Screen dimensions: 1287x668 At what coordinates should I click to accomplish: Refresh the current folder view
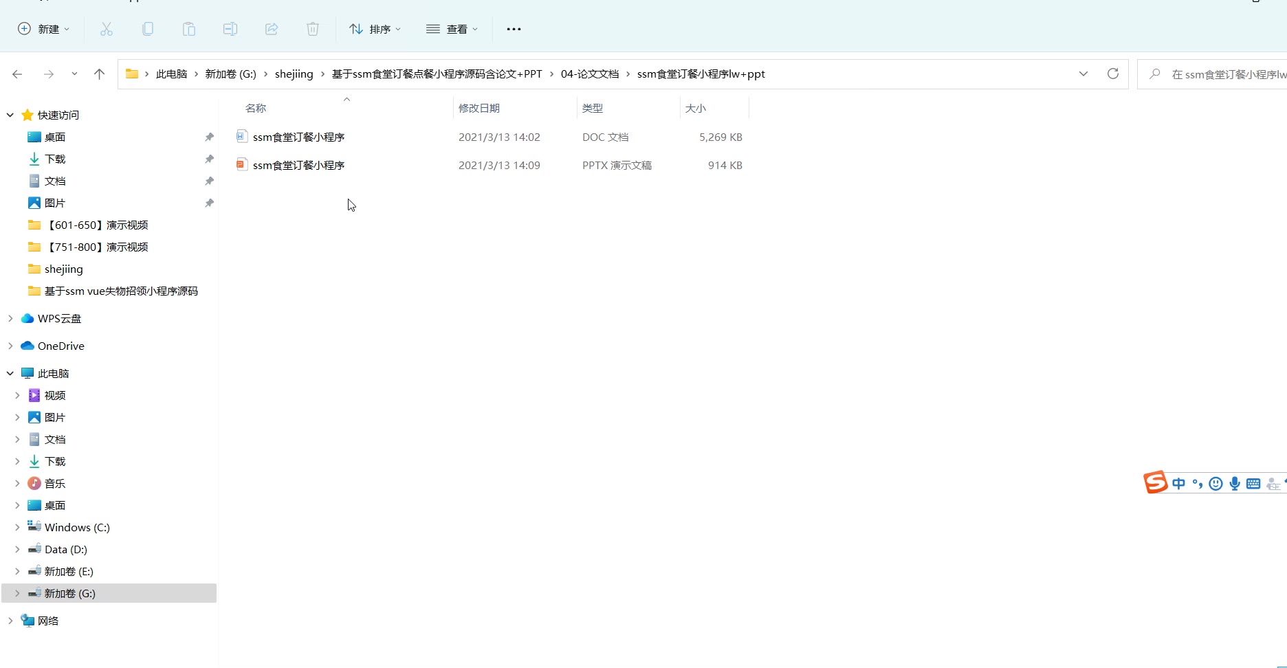pos(1112,74)
